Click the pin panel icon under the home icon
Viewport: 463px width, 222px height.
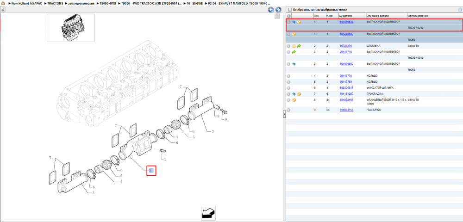(x=3, y=9)
